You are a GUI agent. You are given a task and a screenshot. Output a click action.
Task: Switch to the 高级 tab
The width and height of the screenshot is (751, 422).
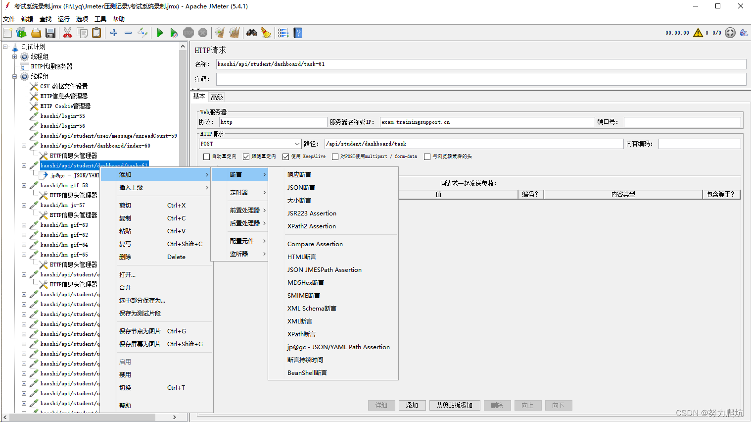click(217, 97)
